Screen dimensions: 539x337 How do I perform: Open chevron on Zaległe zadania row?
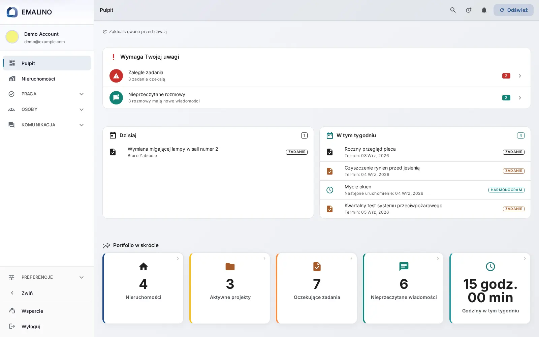pos(520,76)
